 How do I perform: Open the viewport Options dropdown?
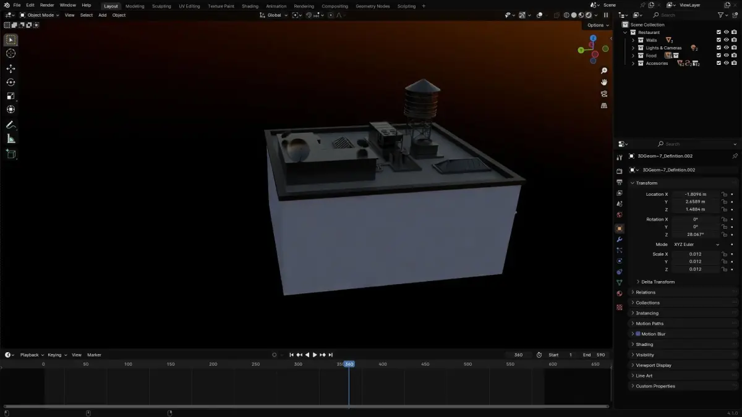(597, 25)
